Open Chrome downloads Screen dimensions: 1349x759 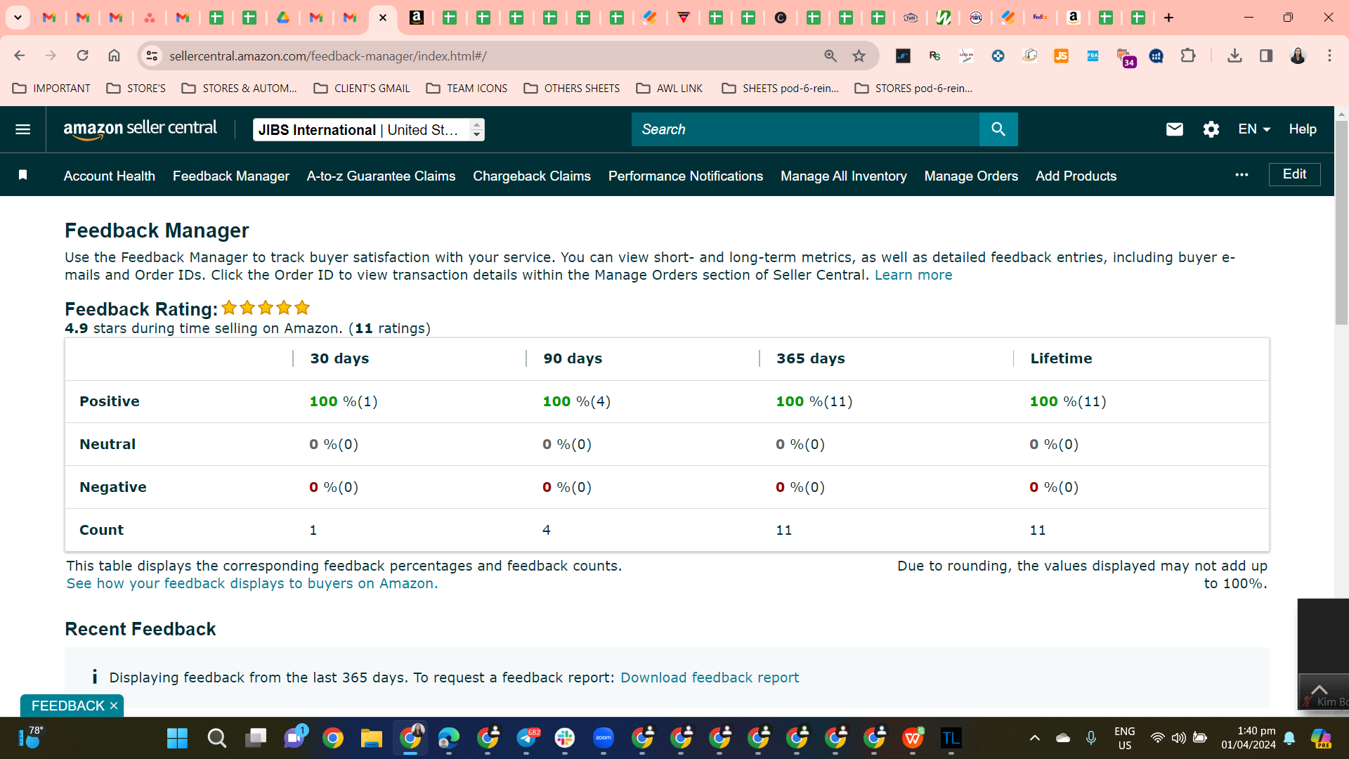point(1234,56)
